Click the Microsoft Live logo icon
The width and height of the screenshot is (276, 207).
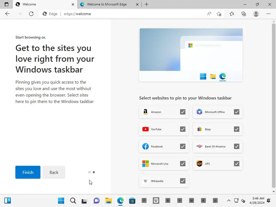(145, 164)
